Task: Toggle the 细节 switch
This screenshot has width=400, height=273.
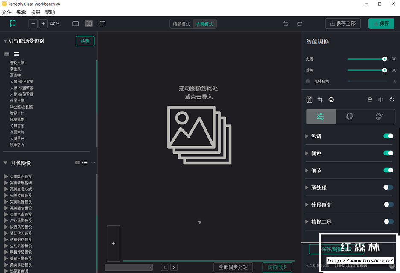Action: (388, 170)
